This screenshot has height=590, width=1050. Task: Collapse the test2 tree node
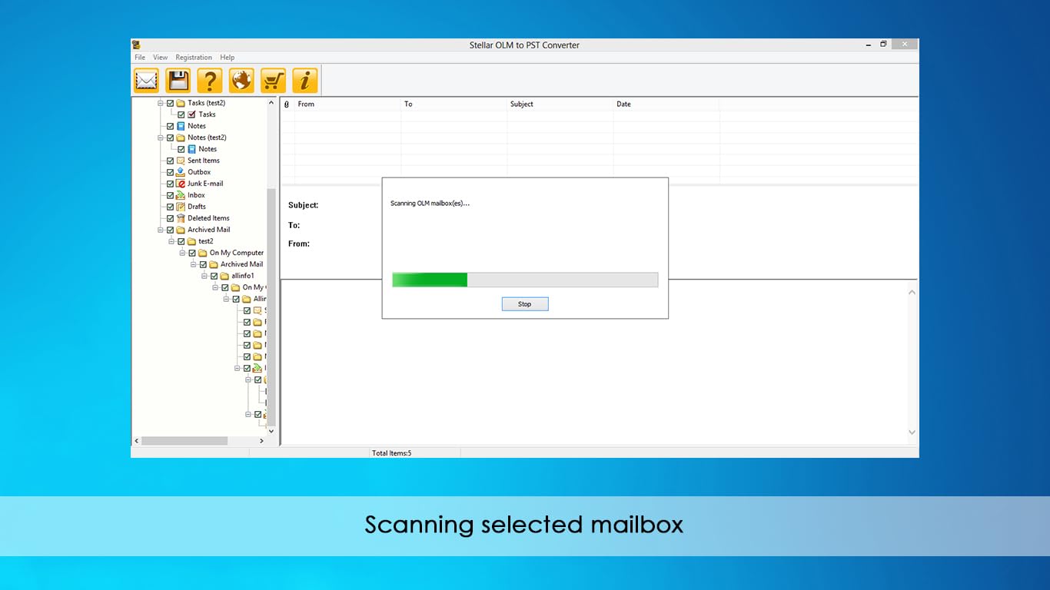point(171,241)
